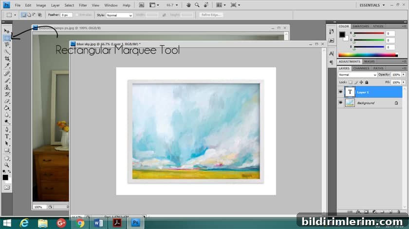Select the Dodge tool
This screenshot has height=229, width=409.
click(x=6, y=122)
